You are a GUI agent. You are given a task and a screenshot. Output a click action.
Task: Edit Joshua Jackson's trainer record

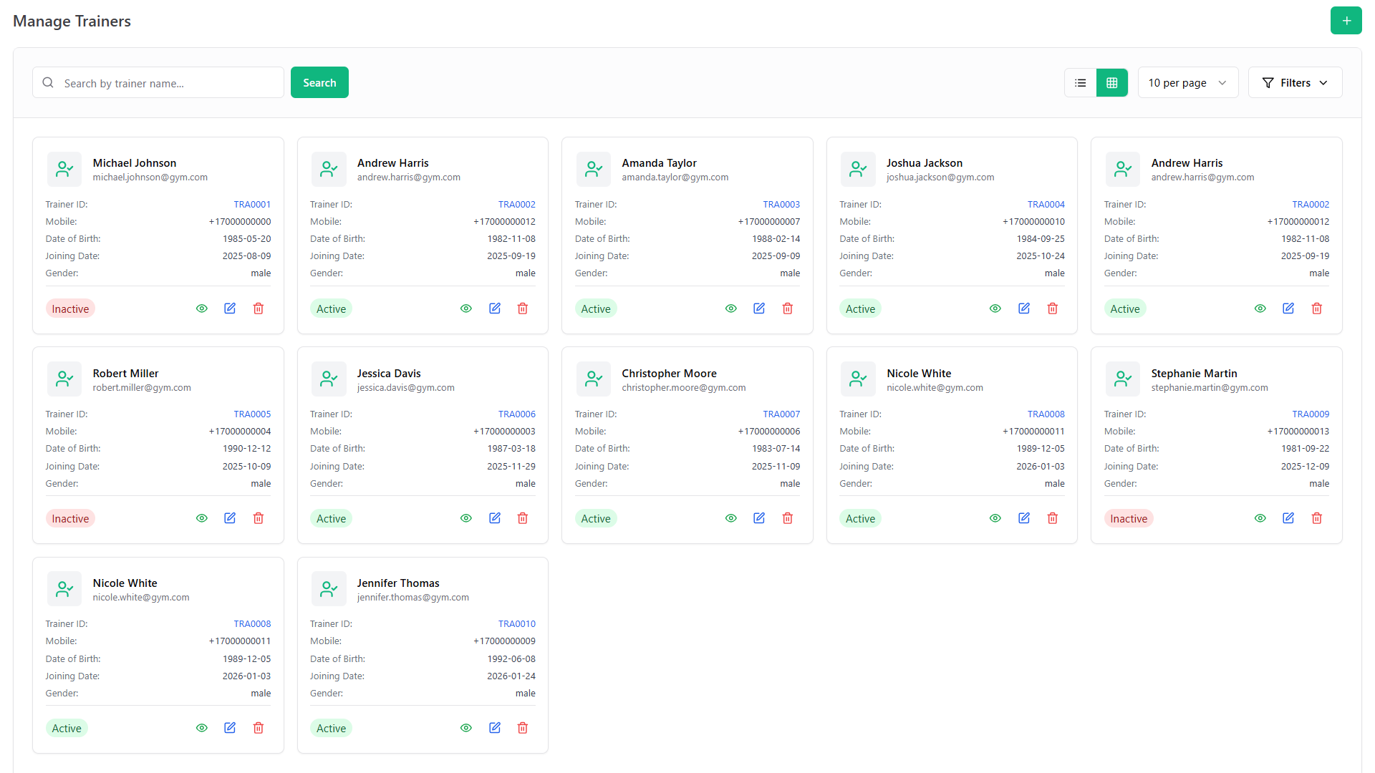coord(1024,308)
